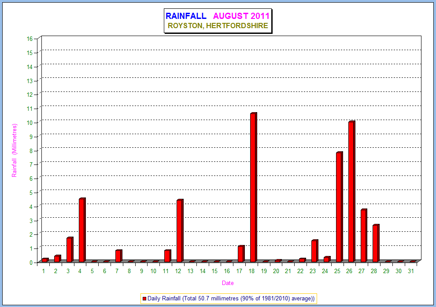Click the x-axis label 15

click(214, 271)
